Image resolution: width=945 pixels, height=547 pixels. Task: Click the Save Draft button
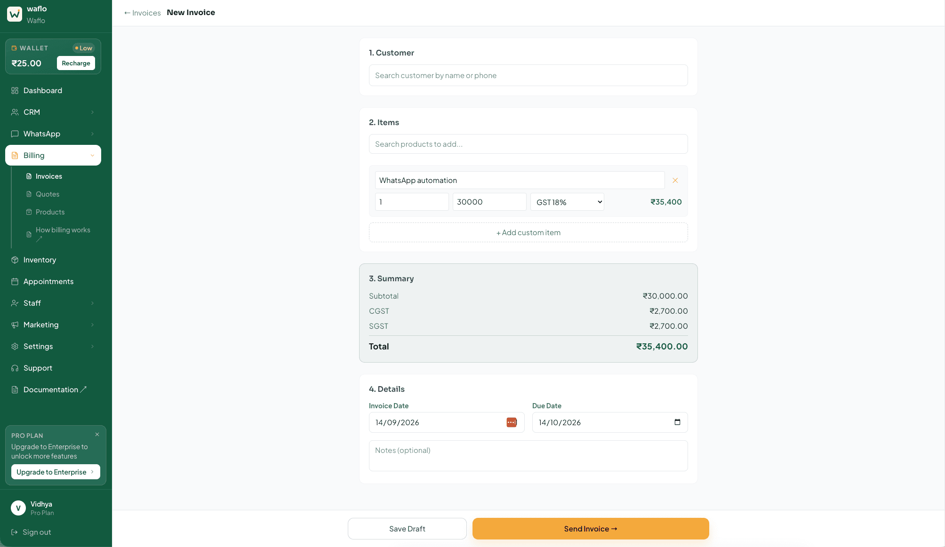(407, 529)
